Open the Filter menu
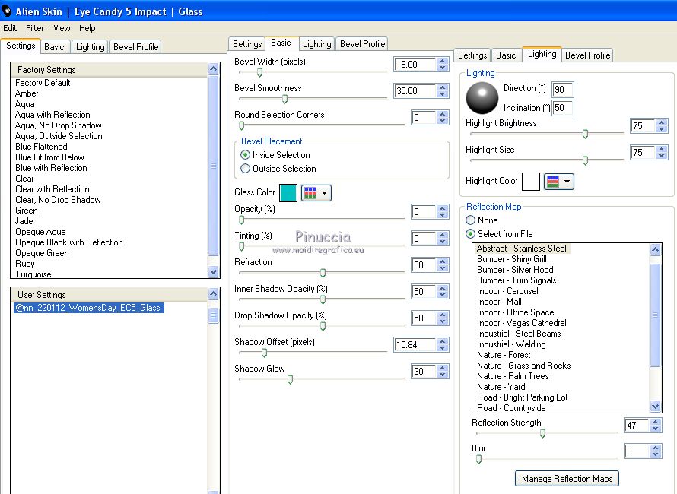 click(35, 28)
